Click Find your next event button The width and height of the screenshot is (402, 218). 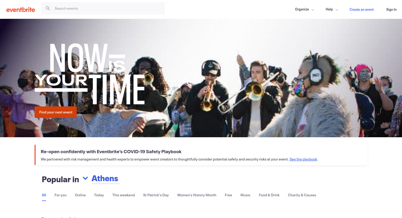(x=56, y=112)
